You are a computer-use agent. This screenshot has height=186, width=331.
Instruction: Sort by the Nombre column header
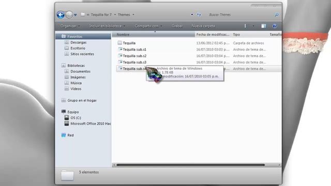[x=154, y=35]
